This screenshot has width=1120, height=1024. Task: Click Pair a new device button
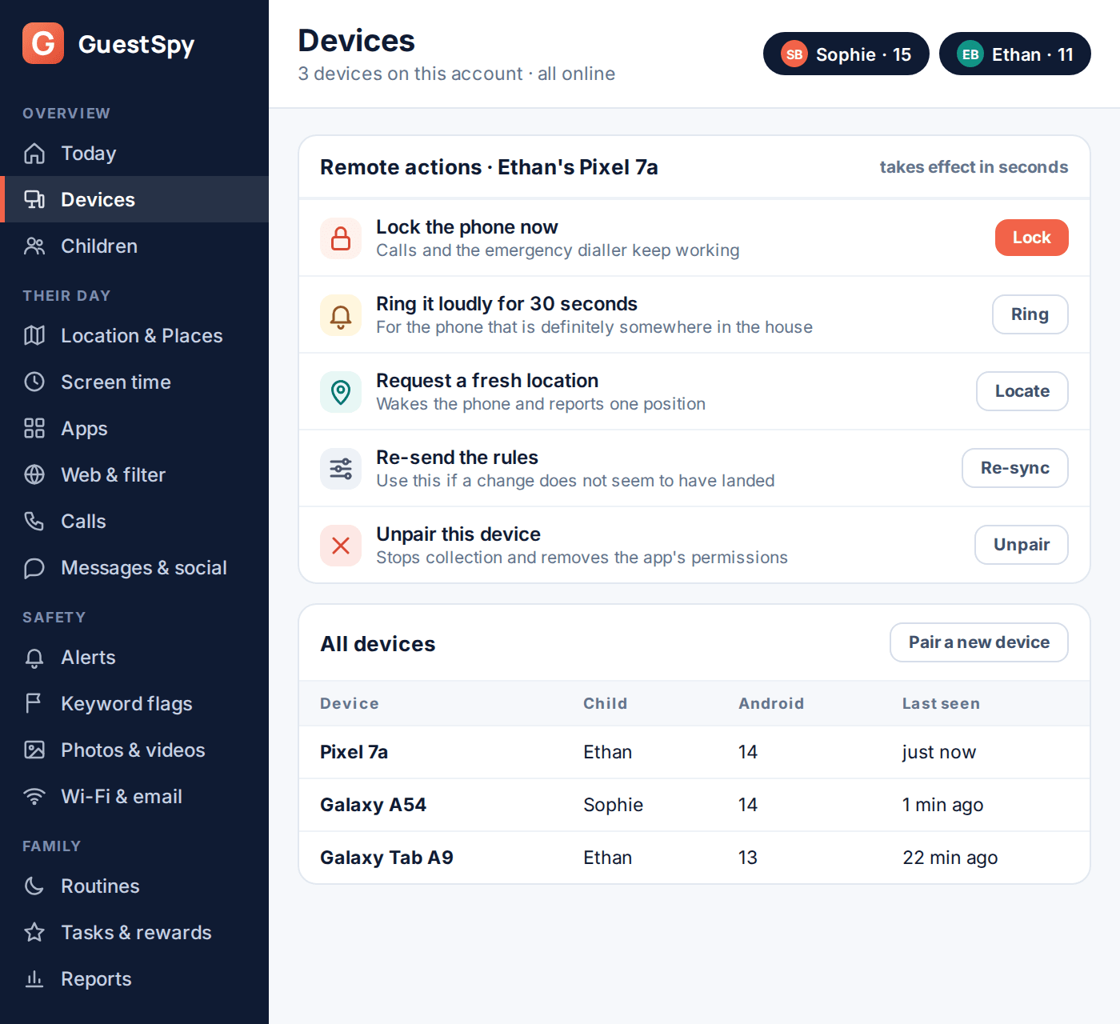[x=978, y=642]
